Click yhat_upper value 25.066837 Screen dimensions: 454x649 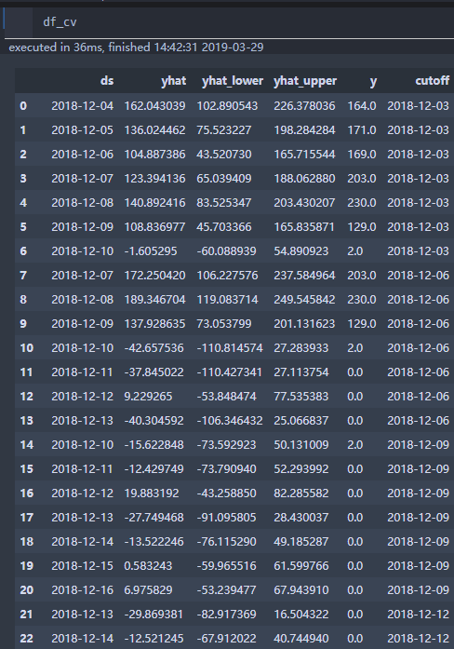coord(301,421)
